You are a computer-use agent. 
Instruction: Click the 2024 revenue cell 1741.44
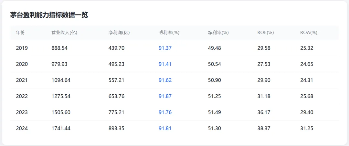tap(61, 129)
